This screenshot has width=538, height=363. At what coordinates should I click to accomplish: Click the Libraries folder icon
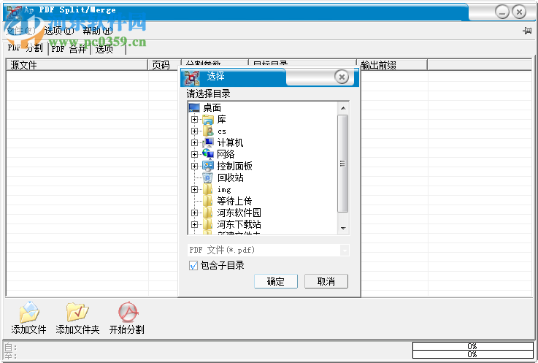208,120
